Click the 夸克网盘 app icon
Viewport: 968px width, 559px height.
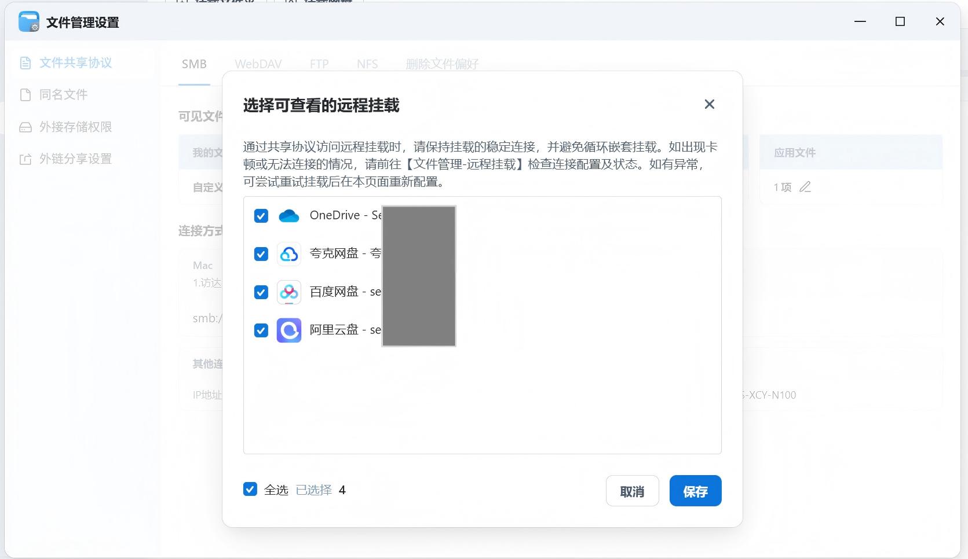coord(289,254)
